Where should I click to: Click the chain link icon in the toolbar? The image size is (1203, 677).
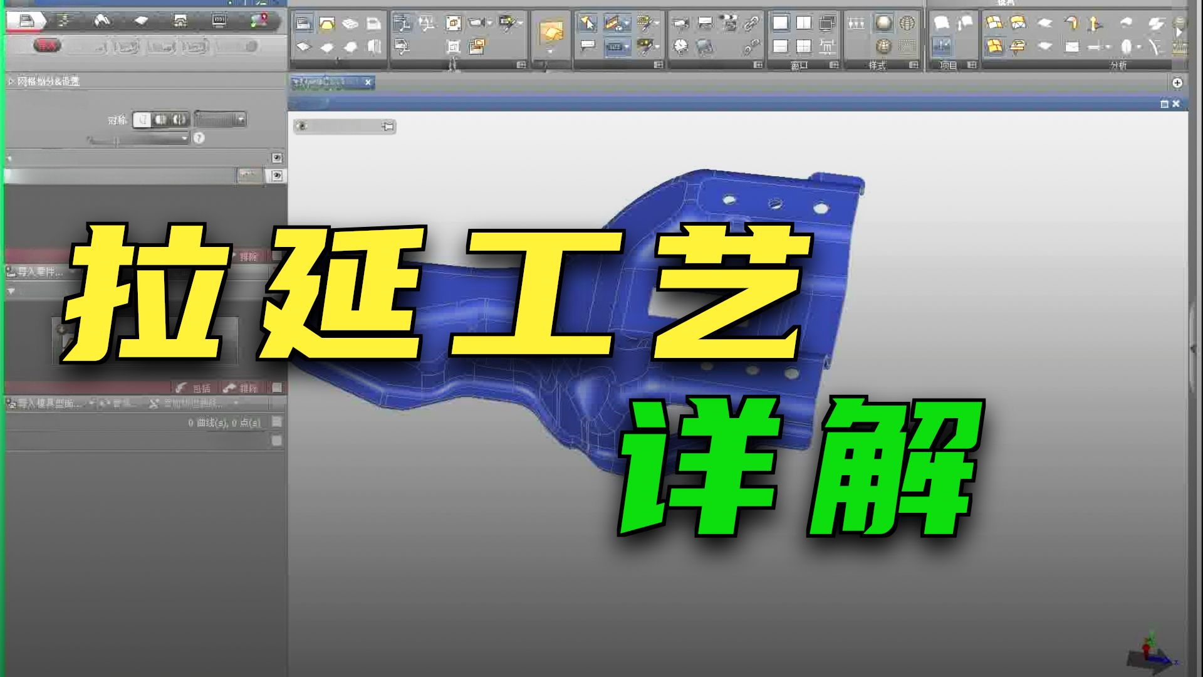[x=751, y=24]
